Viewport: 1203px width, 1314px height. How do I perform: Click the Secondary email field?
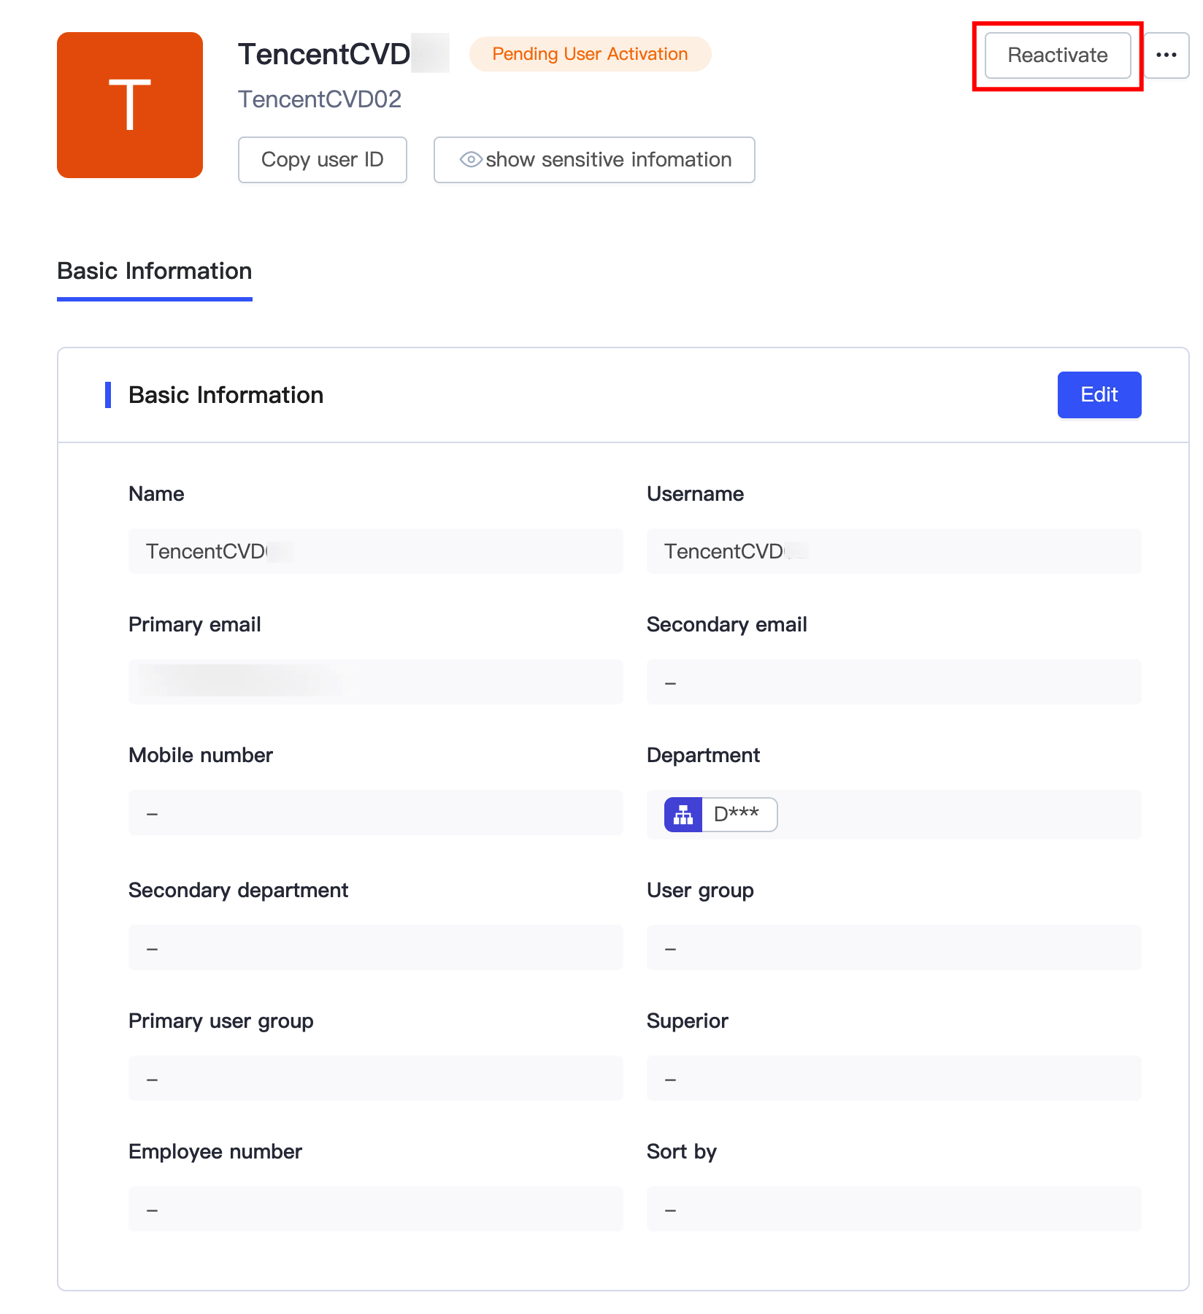pyautogui.click(x=893, y=682)
